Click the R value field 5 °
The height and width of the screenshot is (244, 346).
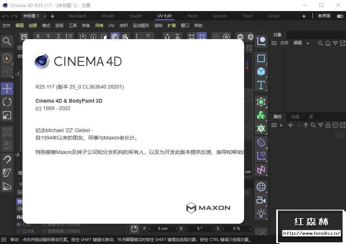200,229
